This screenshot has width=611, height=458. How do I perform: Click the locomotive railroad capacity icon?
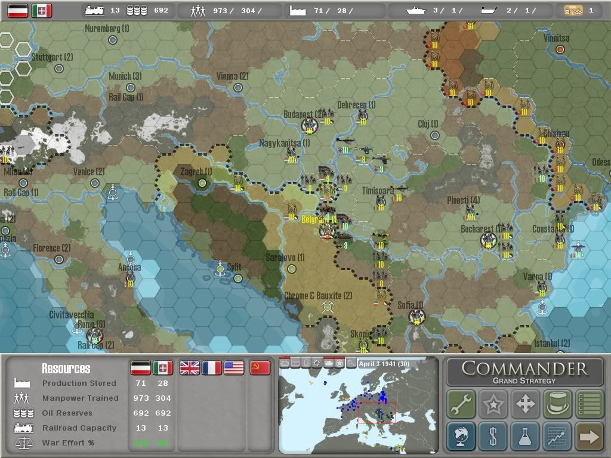pyautogui.click(x=94, y=11)
